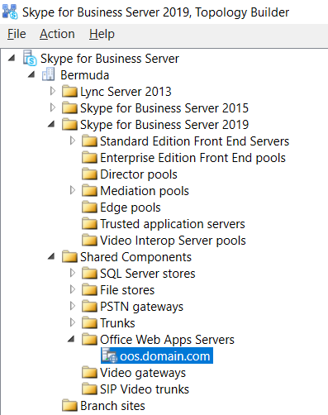This screenshot has height=415, width=328.
Task: Click the Enterprise Edition Front End pools folder icon
Action: click(89, 158)
